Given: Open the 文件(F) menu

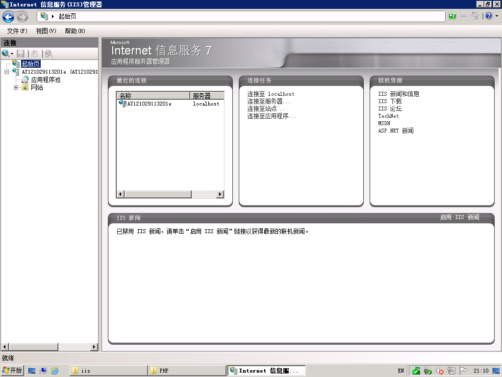Looking at the screenshot, I should coord(17,31).
